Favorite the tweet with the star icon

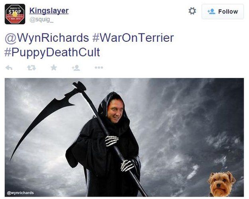(x=54, y=68)
